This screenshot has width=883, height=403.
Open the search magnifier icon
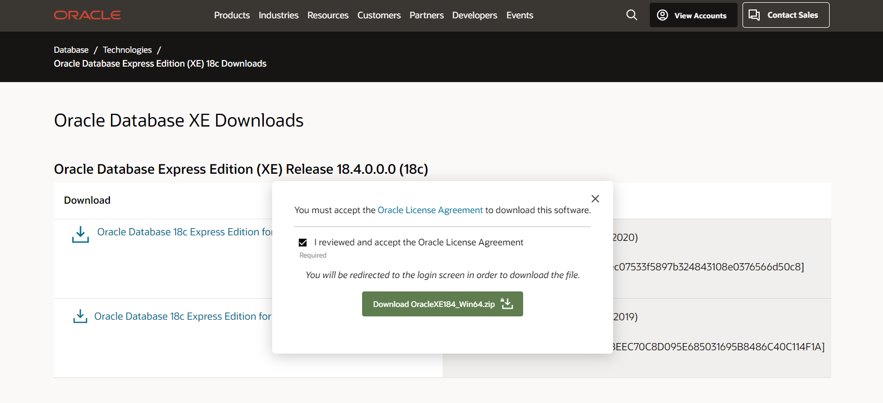(x=631, y=15)
